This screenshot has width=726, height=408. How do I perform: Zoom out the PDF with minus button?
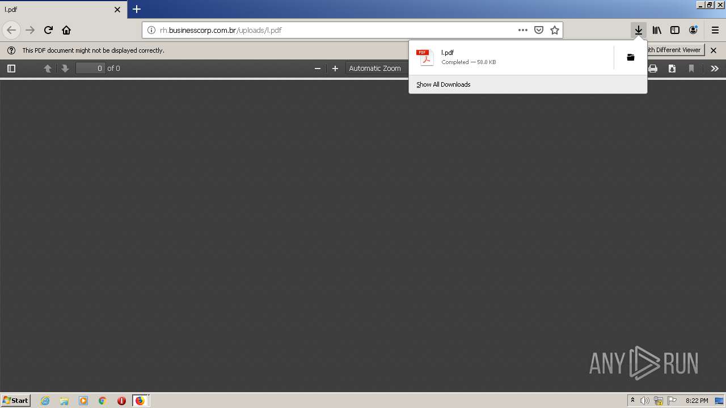click(318, 69)
